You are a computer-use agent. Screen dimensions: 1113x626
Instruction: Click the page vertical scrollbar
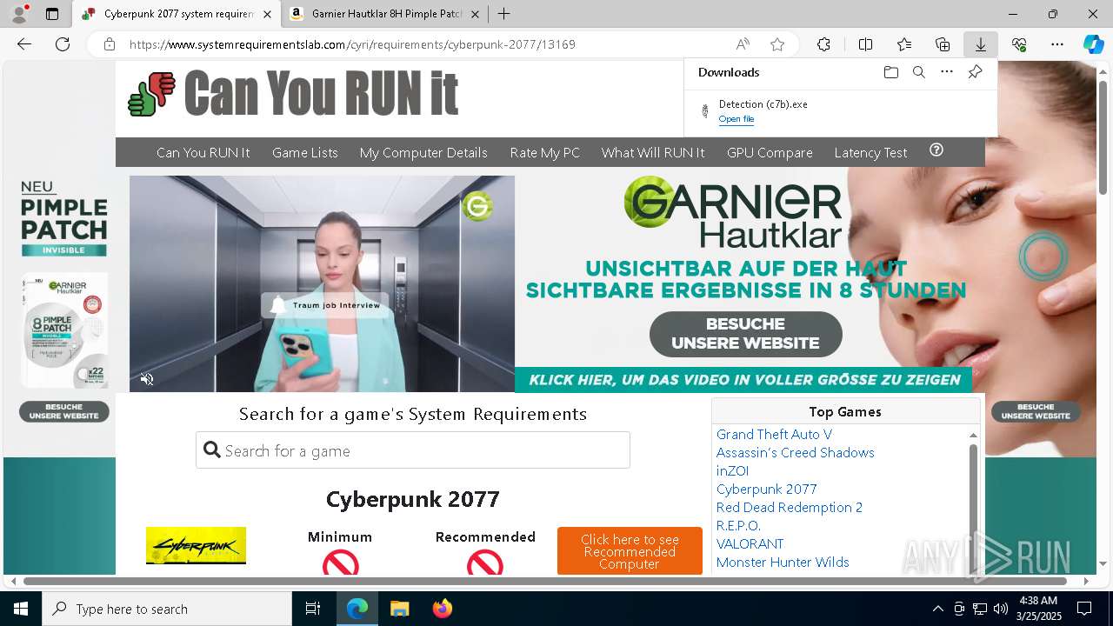tap(1103, 137)
